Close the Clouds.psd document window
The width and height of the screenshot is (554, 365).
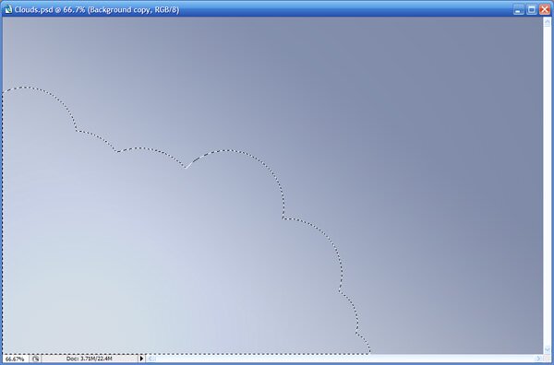tap(545, 9)
